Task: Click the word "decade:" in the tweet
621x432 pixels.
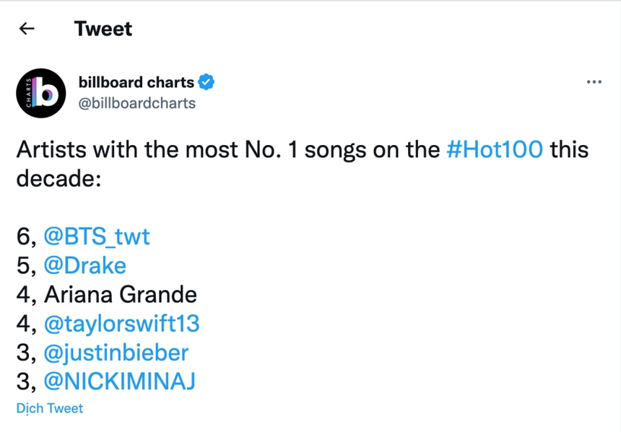Action: 58,178
